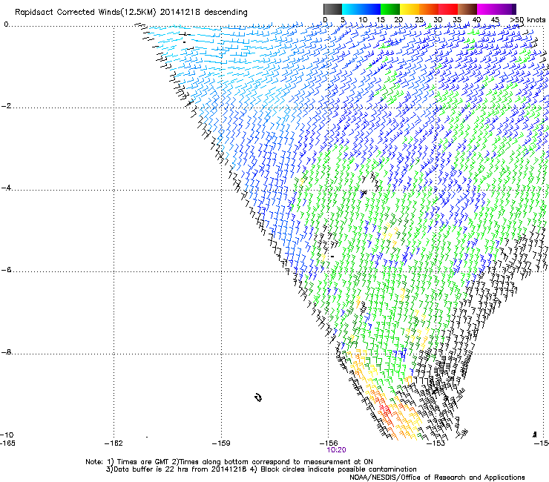Screen dimensions: 549x482
Task: Click the note line about GMT times
Action: tap(229, 462)
